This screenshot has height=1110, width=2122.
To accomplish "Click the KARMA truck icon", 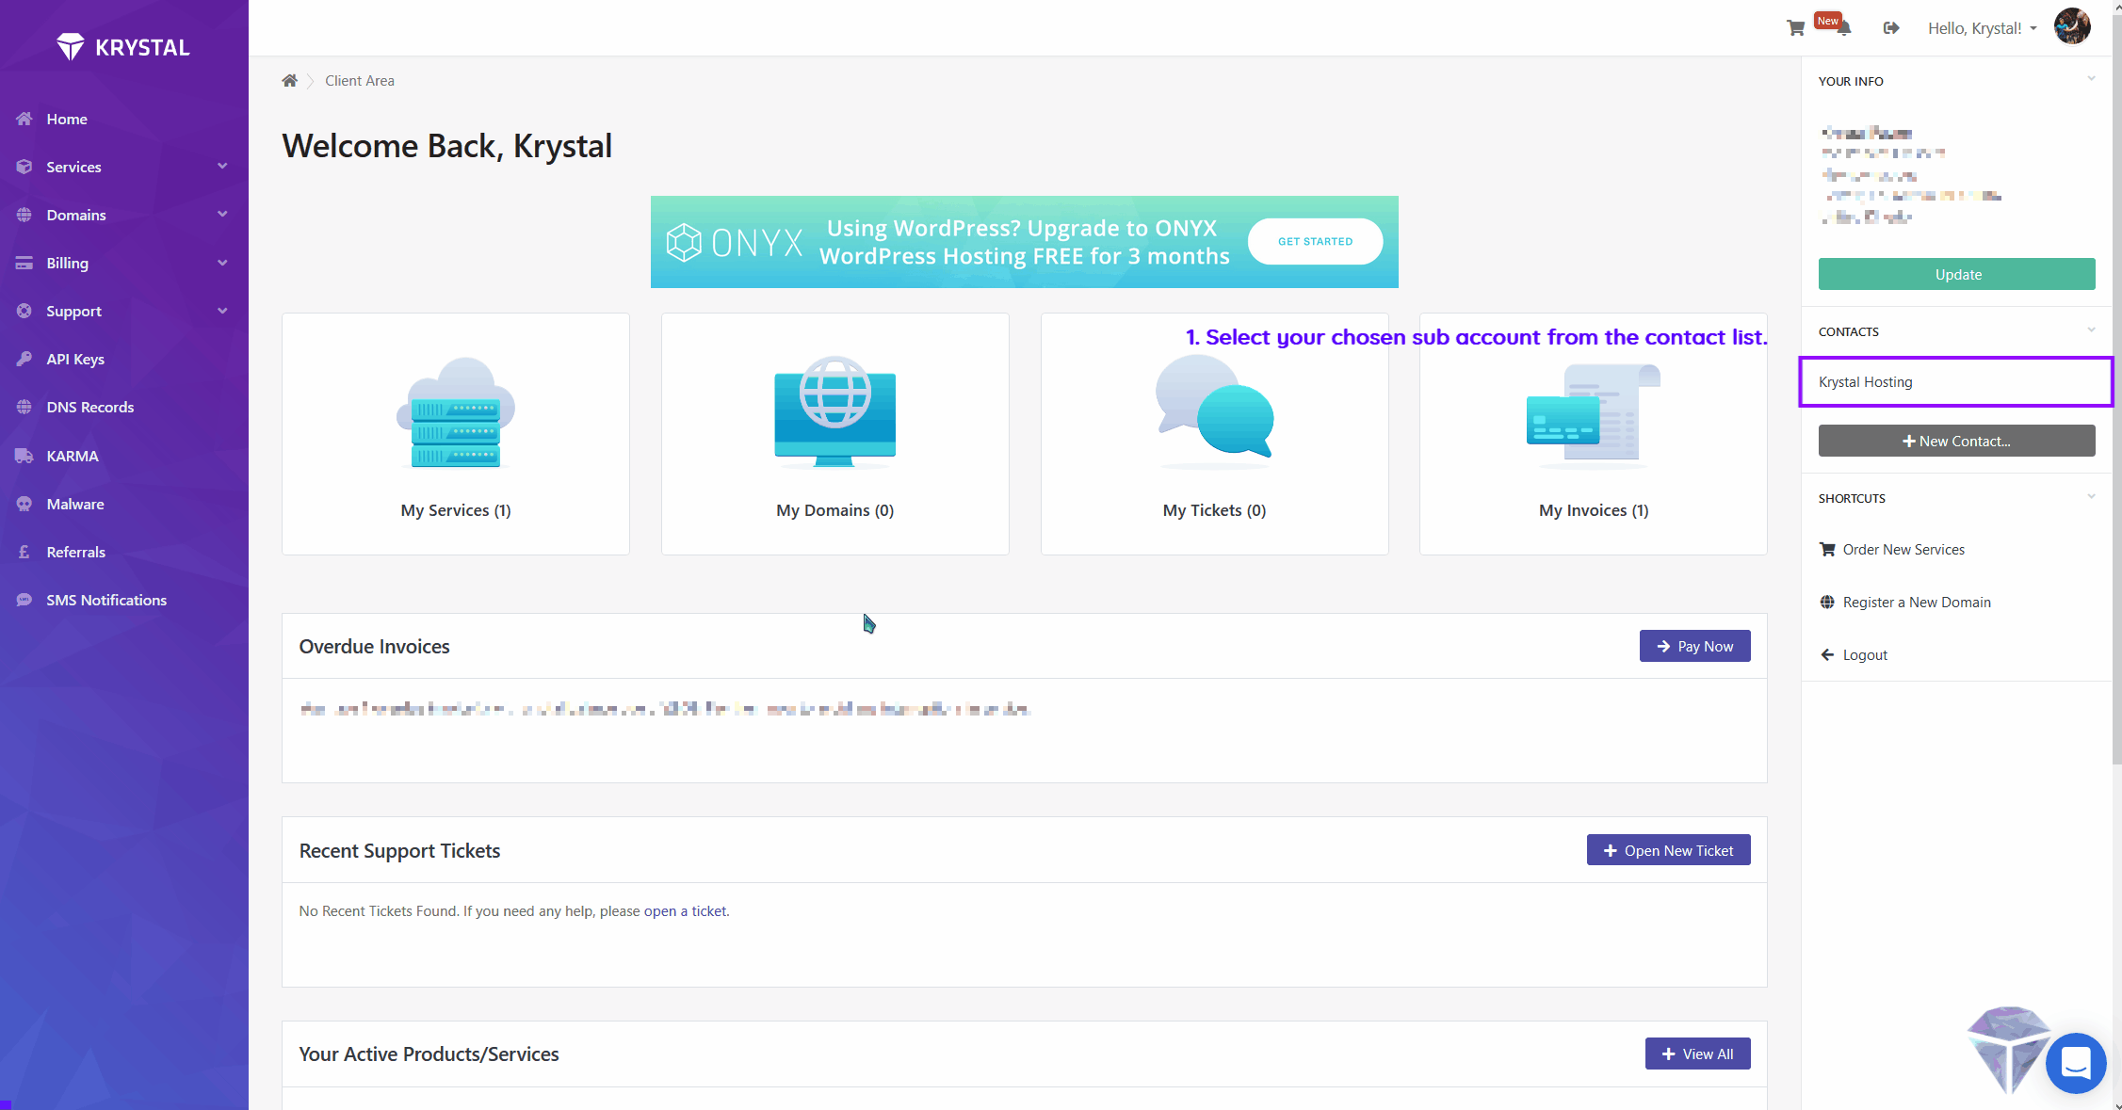I will 24,456.
